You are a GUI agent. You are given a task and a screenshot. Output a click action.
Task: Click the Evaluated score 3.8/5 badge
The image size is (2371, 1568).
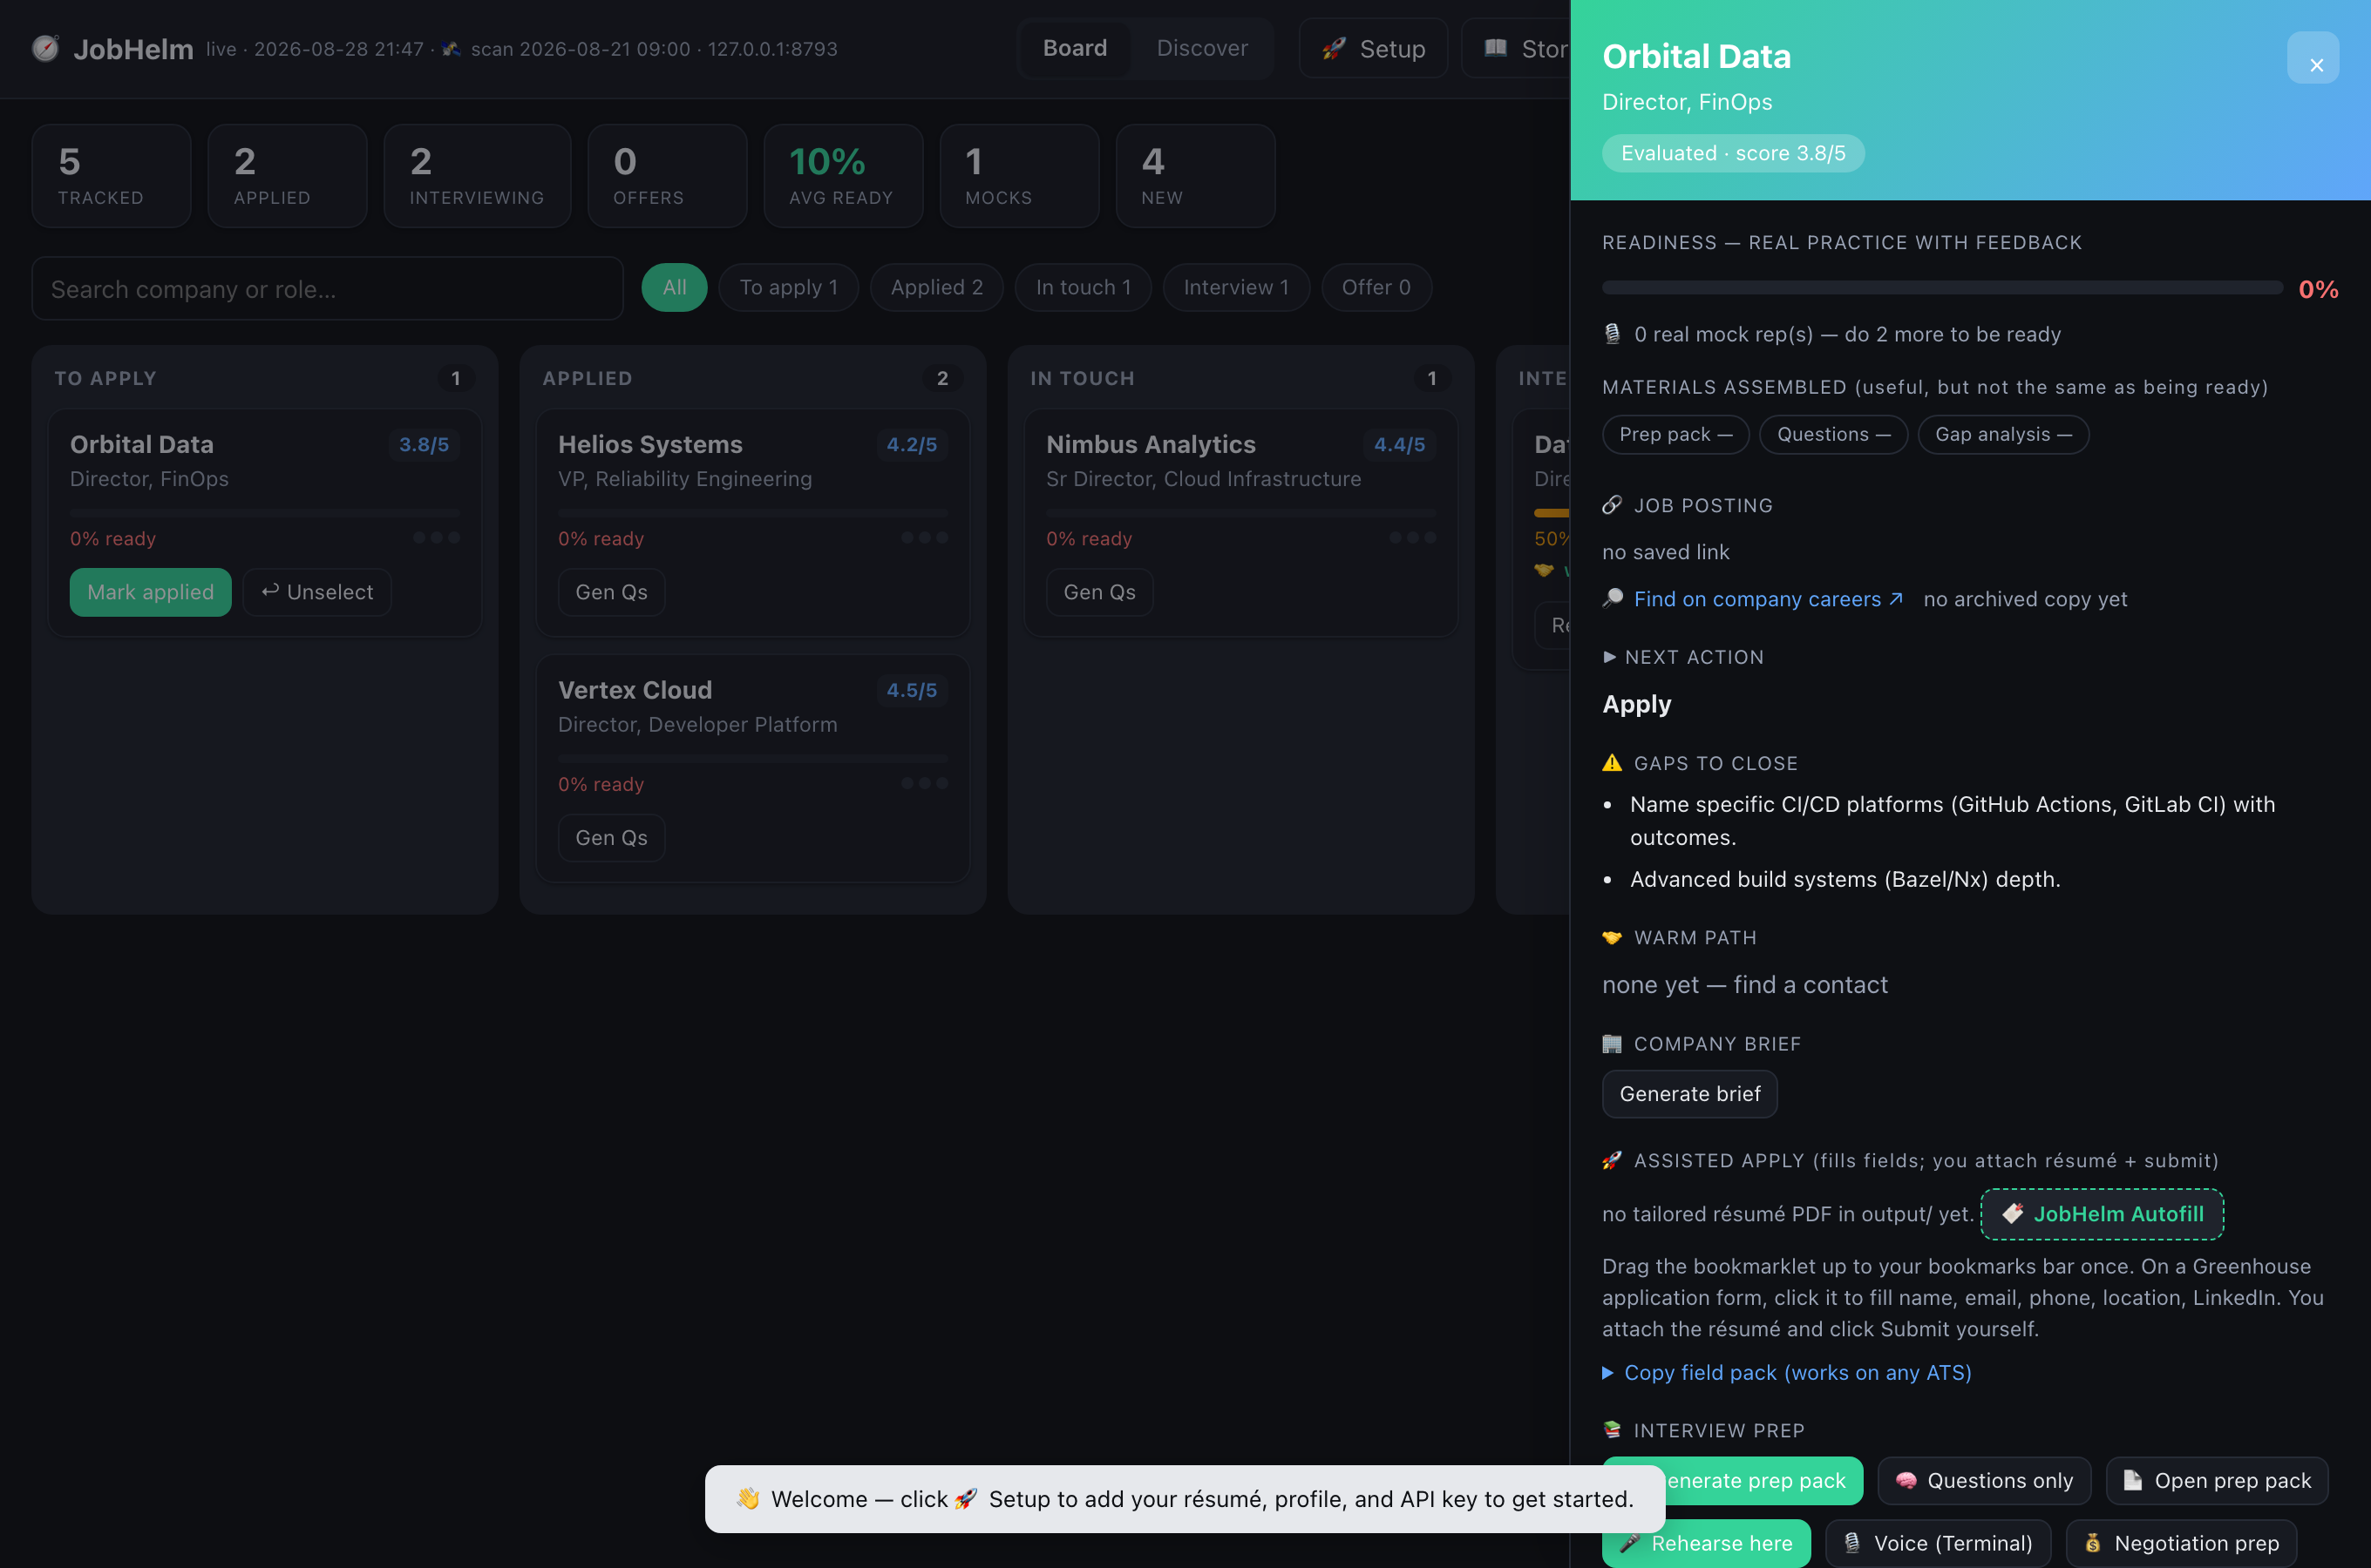pyautogui.click(x=1733, y=153)
